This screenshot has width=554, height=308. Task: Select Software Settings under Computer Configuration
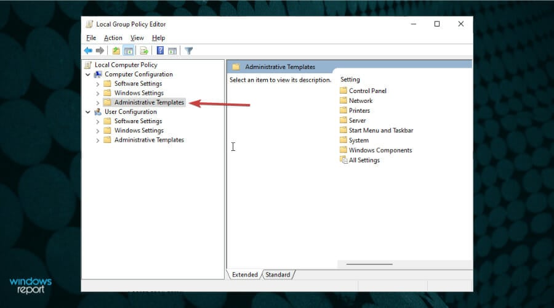(x=138, y=83)
